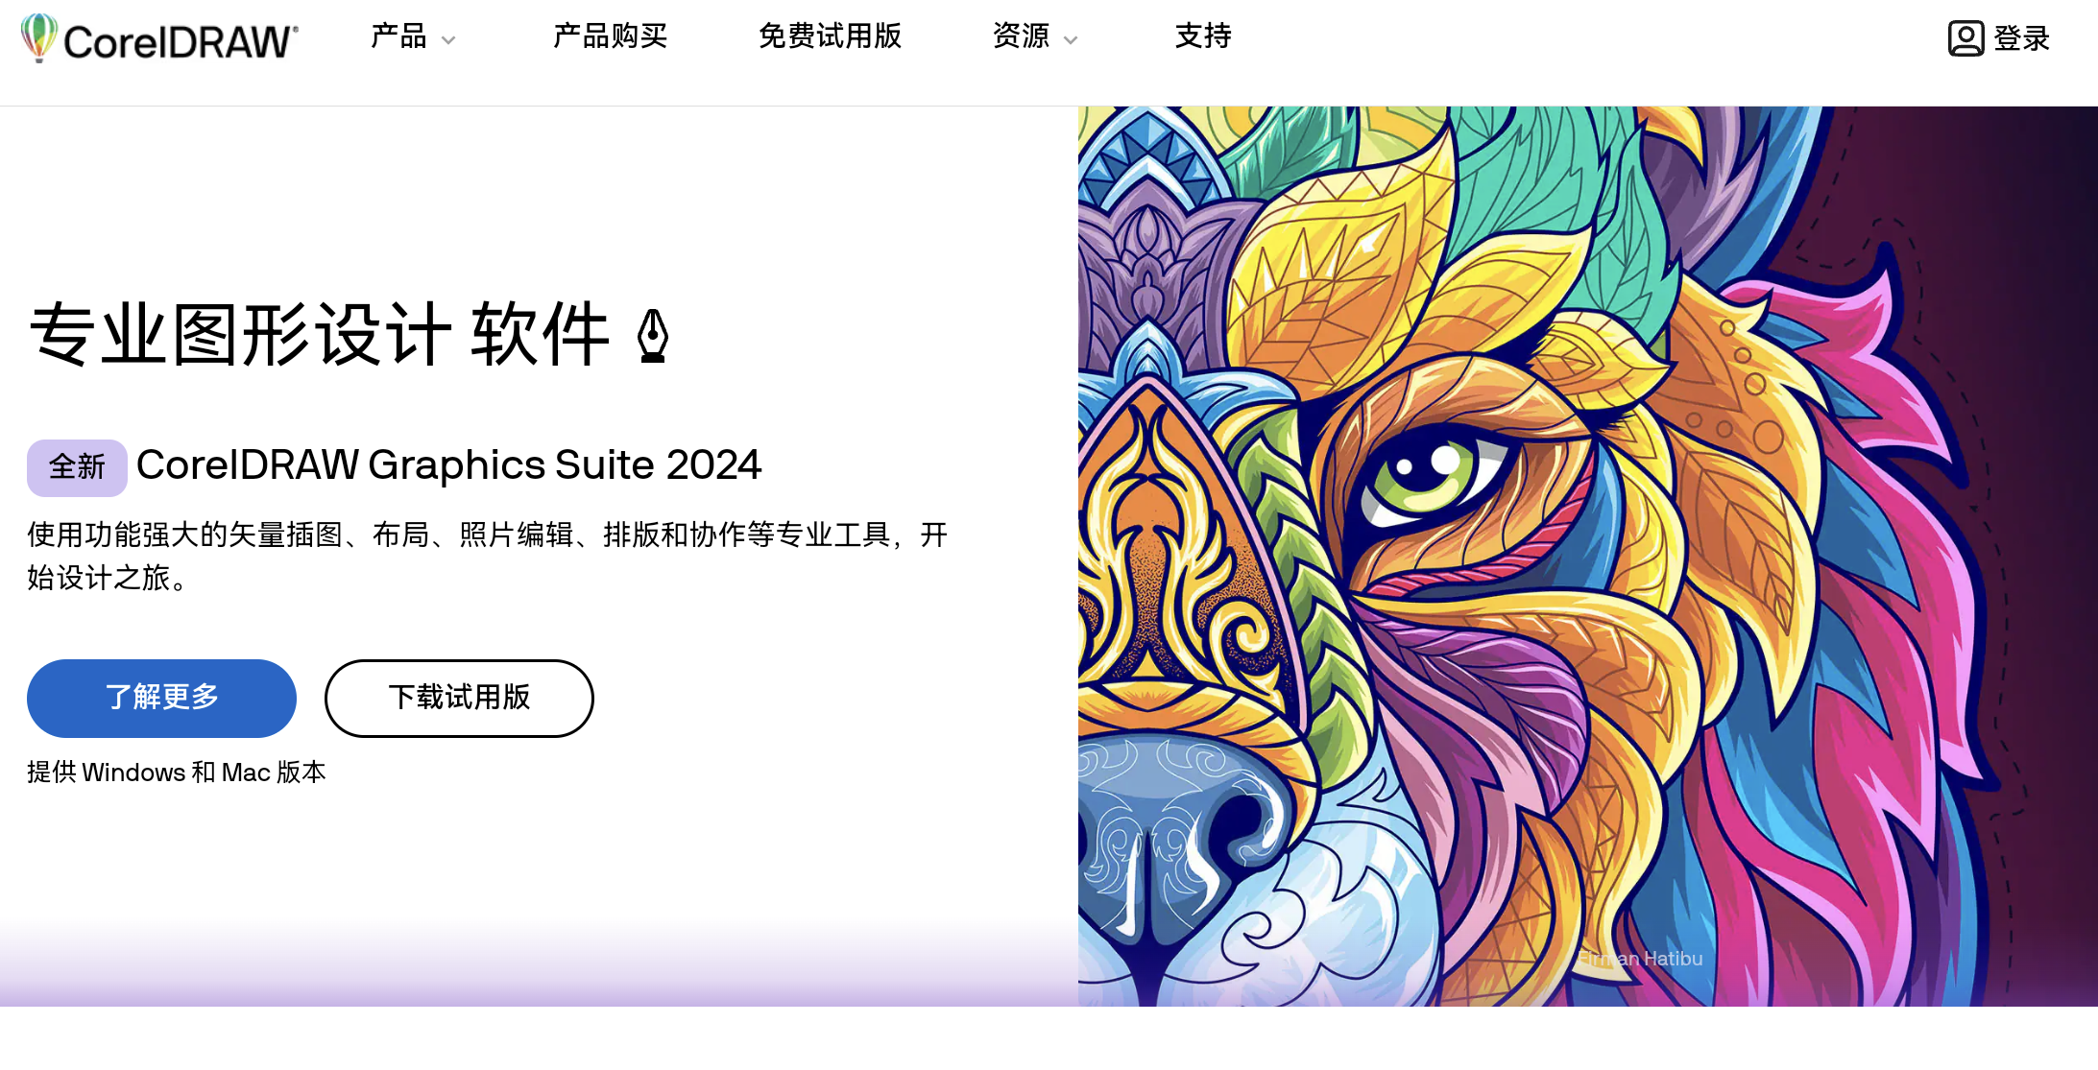
Task: Click the blue 了解更多 button
Action: click(161, 698)
